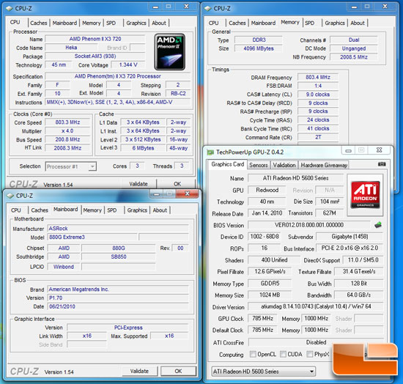
Task: Click the AMD Phenom II processor logo
Action: pyautogui.click(x=170, y=51)
